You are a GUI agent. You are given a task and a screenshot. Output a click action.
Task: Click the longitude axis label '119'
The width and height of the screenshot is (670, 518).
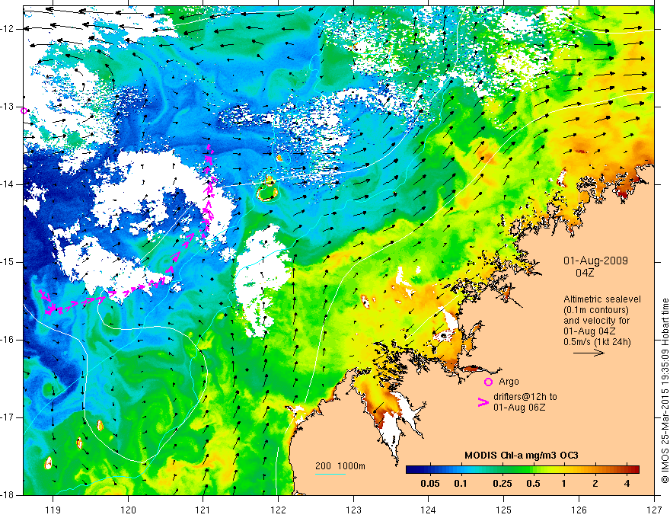(x=53, y=510)
